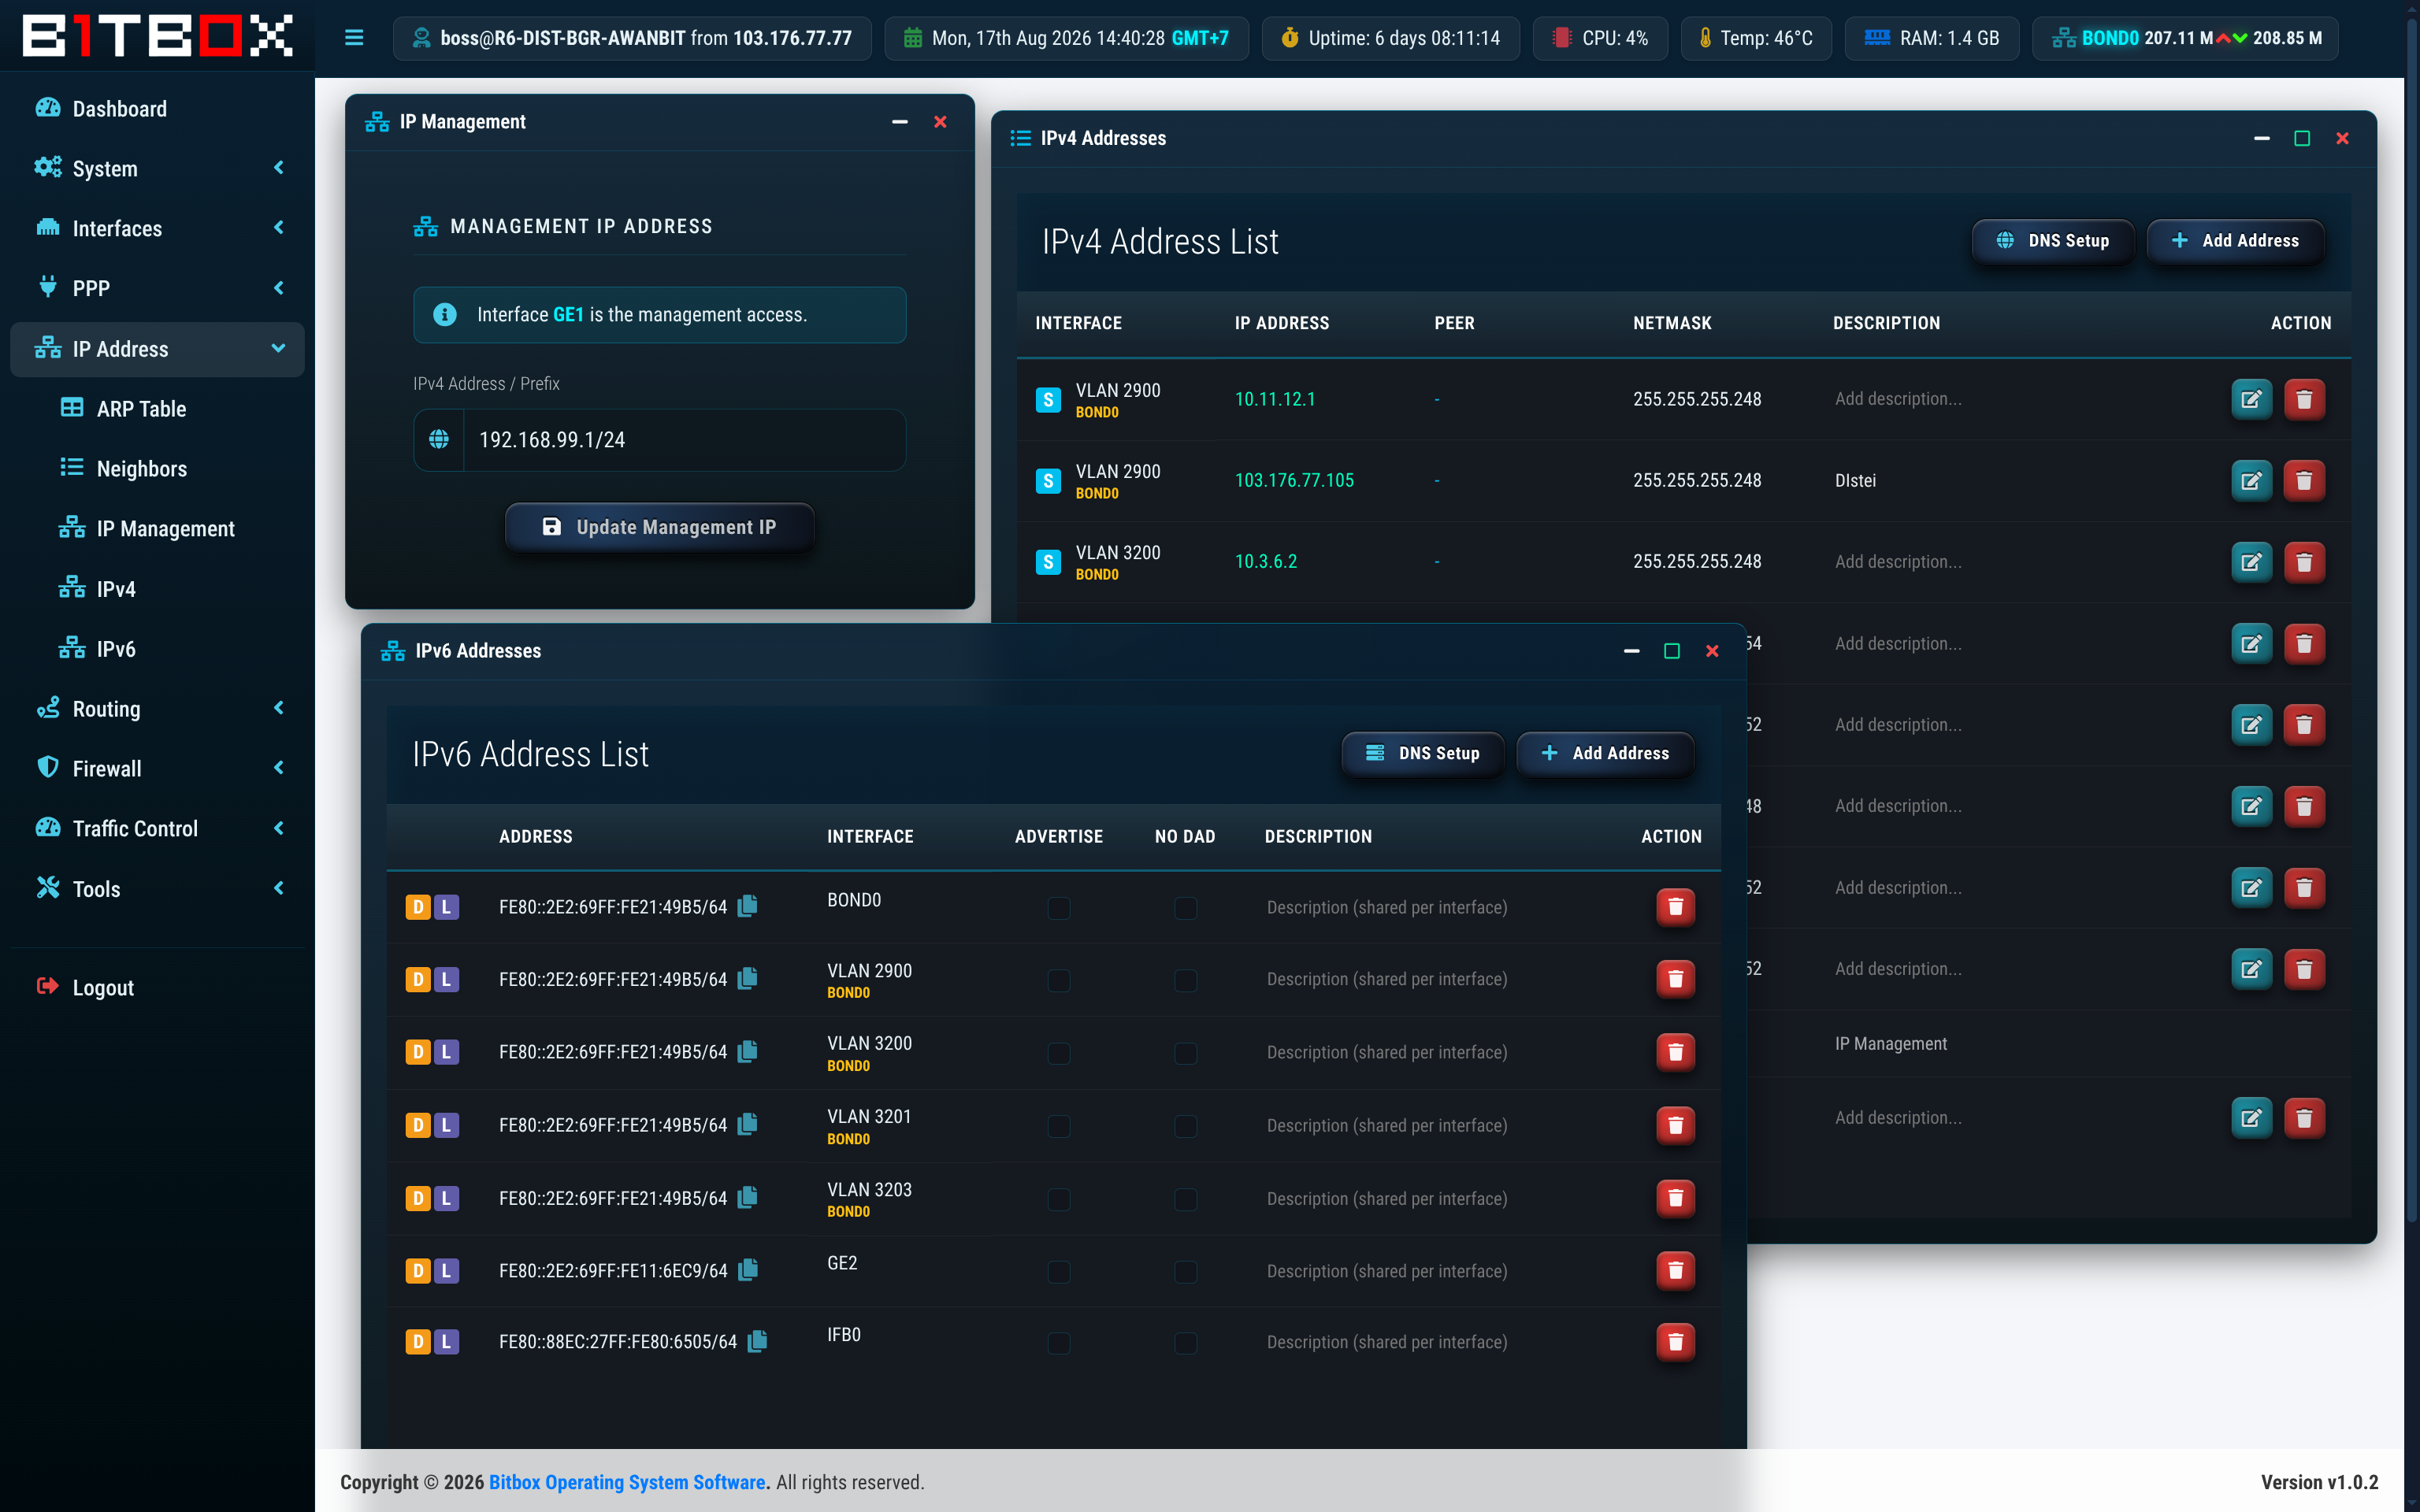Expand the Interfaces sidebar menu

(157, 228)
